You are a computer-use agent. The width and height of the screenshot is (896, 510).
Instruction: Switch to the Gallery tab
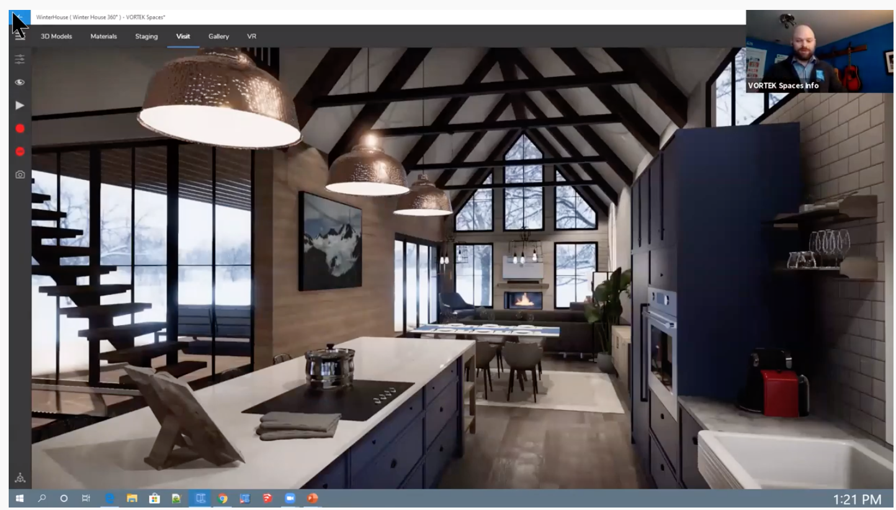tap(218, 36)
